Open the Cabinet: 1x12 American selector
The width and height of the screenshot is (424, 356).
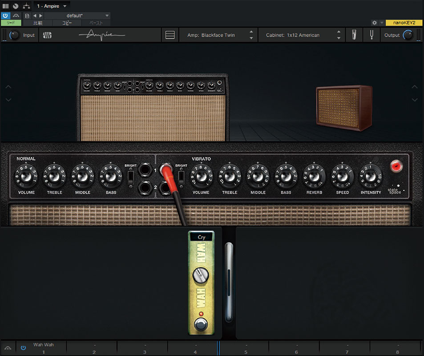pyautogui.click(x=293, y=35)
